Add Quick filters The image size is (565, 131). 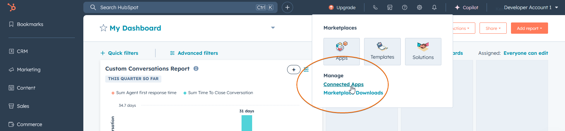coord(119,53)
